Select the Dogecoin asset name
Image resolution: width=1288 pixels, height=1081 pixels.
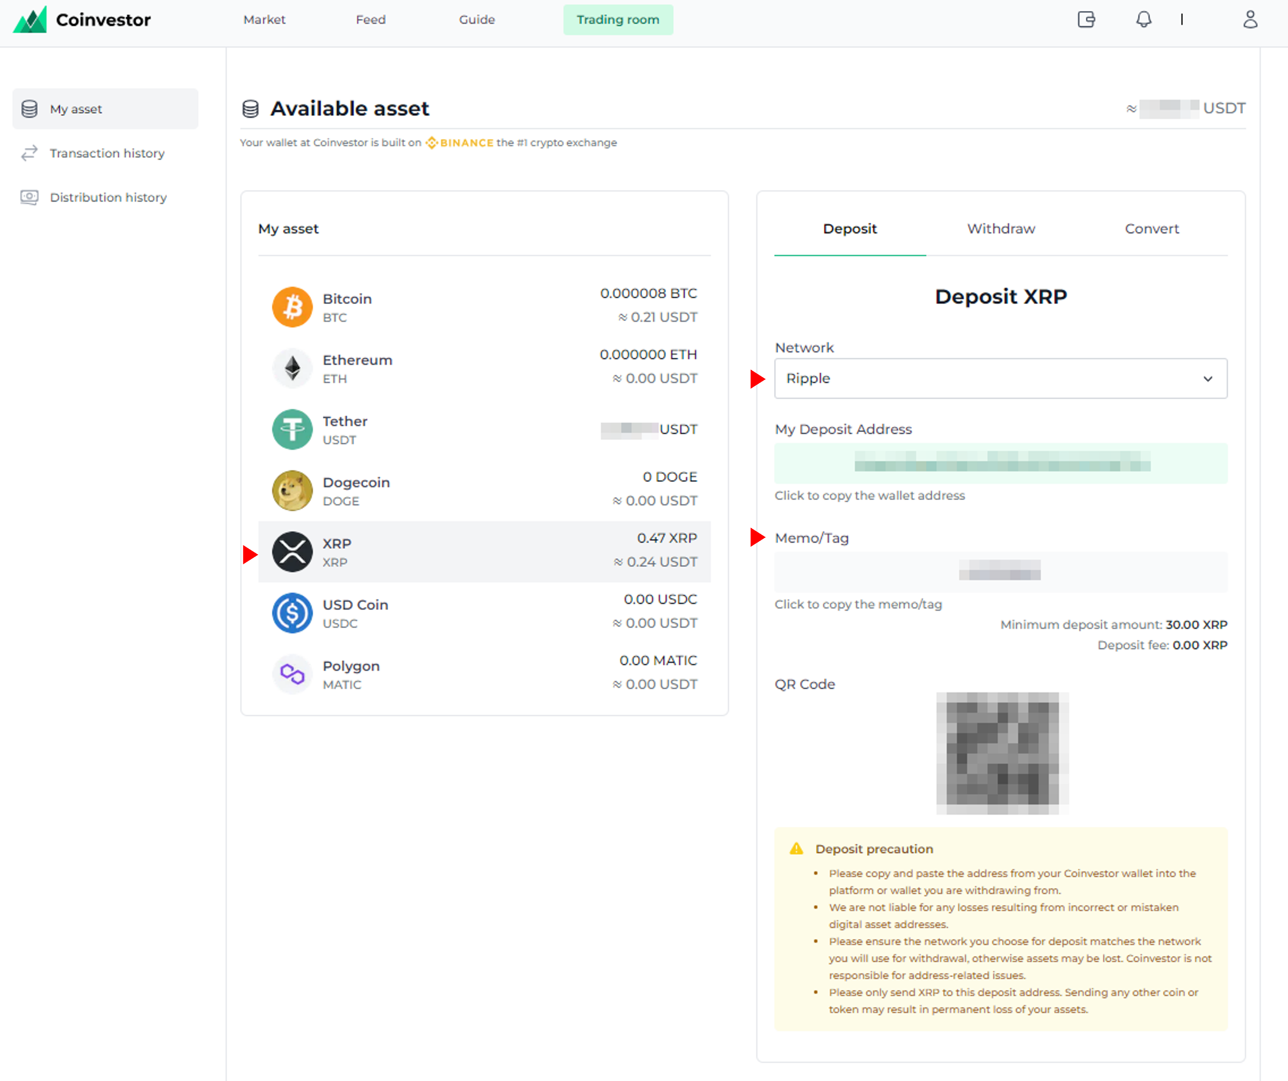(356, 483)
